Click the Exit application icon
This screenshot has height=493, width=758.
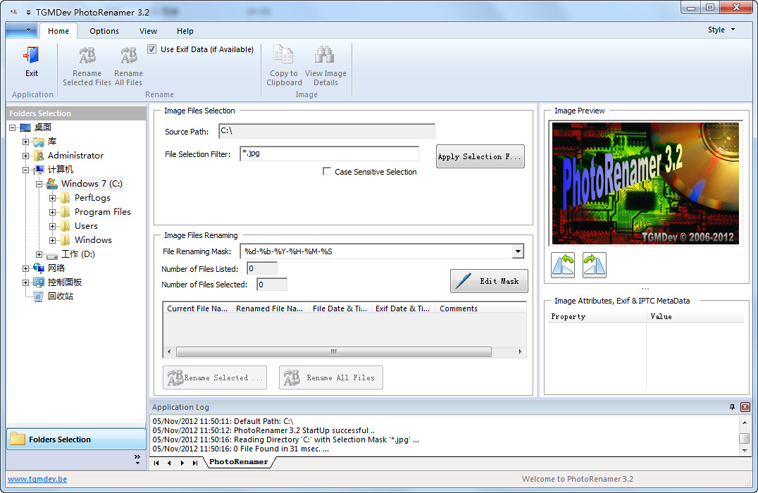tap(32, 55)
